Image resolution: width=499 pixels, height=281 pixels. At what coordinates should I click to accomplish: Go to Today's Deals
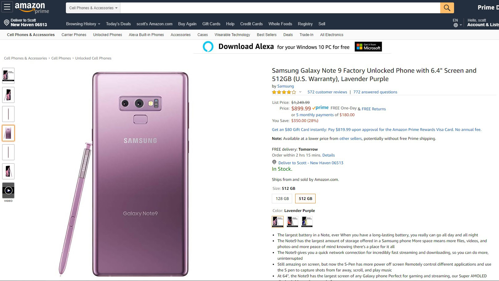click(x=118, y=24)
